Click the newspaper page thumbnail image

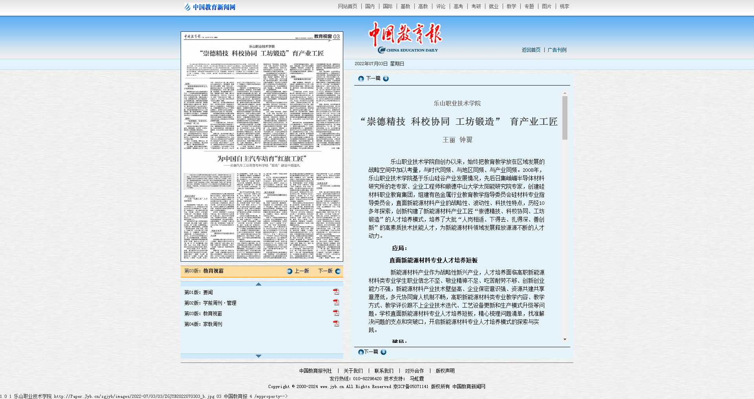(262, 146)
